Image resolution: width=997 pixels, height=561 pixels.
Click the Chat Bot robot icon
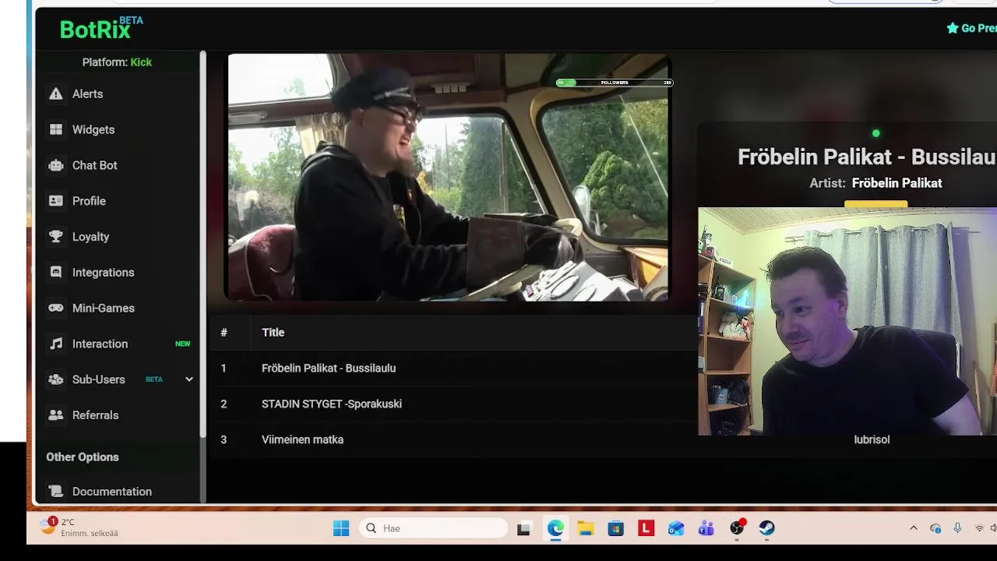(55, 165)
